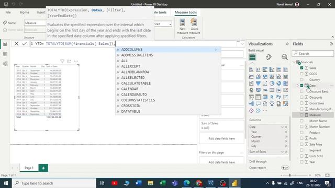This screenshot has width=335, height=188.
Task: Select the Page 1 tab
Action: click(x=29, y=168)
